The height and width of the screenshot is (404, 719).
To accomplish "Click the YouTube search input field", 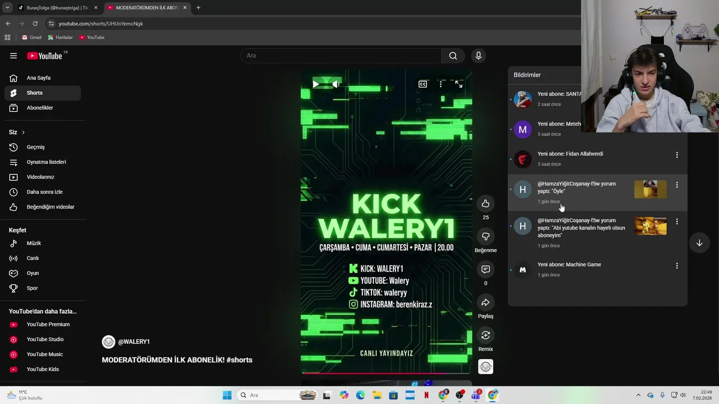I will coord(341,56).
